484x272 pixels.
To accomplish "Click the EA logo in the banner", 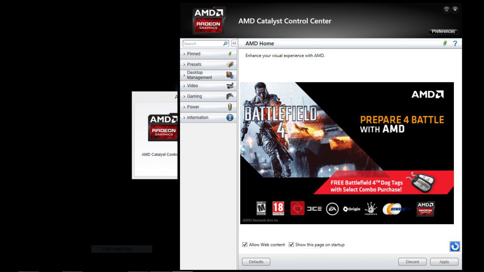I will tap(332, 209).
